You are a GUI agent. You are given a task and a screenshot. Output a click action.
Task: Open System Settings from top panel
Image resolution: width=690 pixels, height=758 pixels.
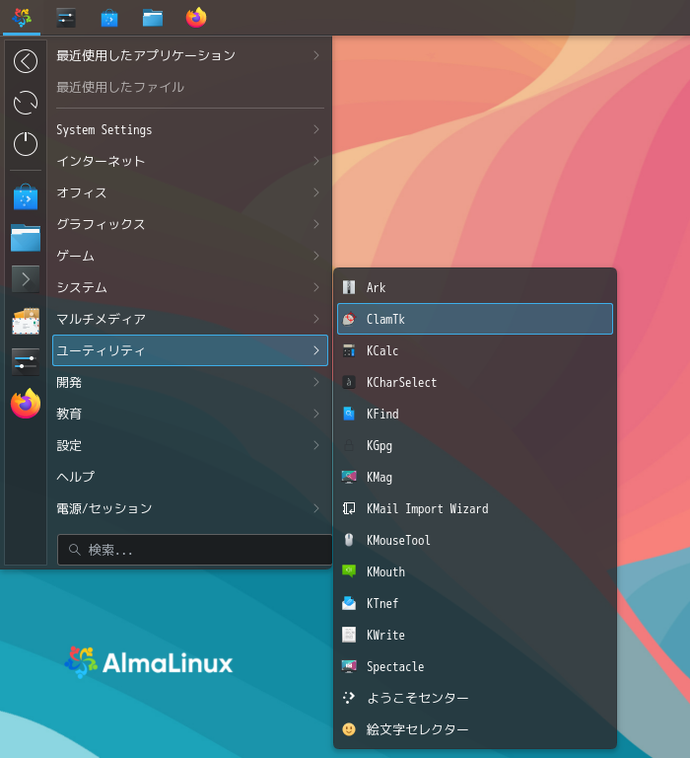(x=66, y=18)
